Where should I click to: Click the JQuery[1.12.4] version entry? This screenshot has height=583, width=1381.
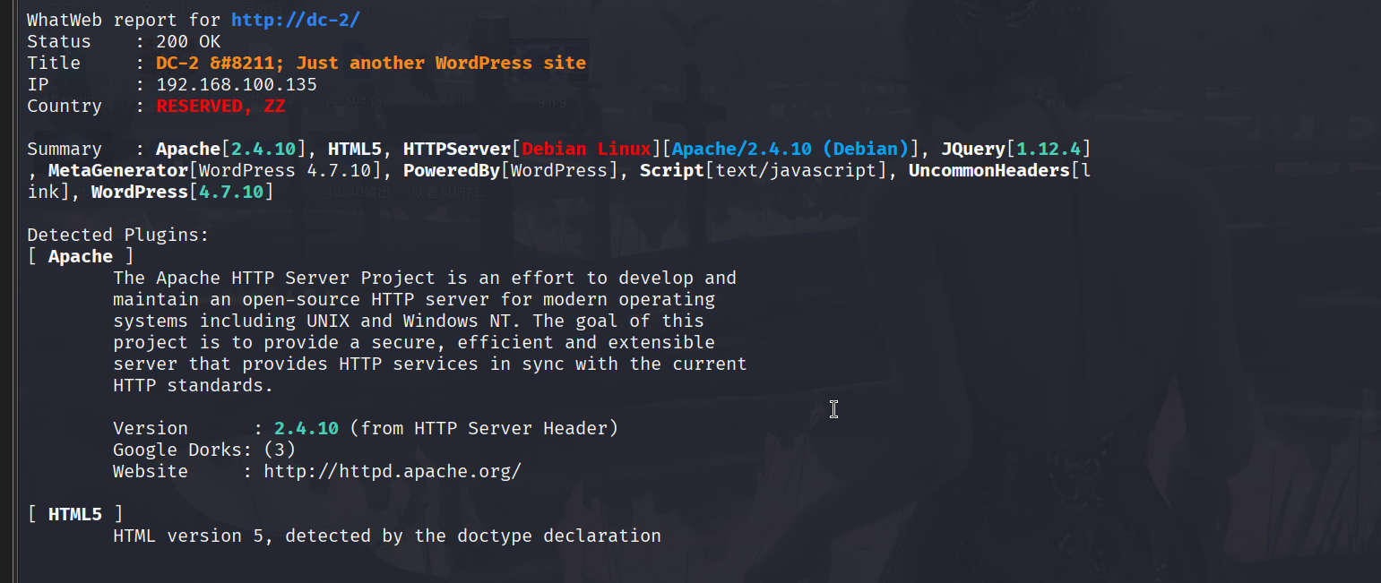pyautogui.click(x=1016, y=149)
